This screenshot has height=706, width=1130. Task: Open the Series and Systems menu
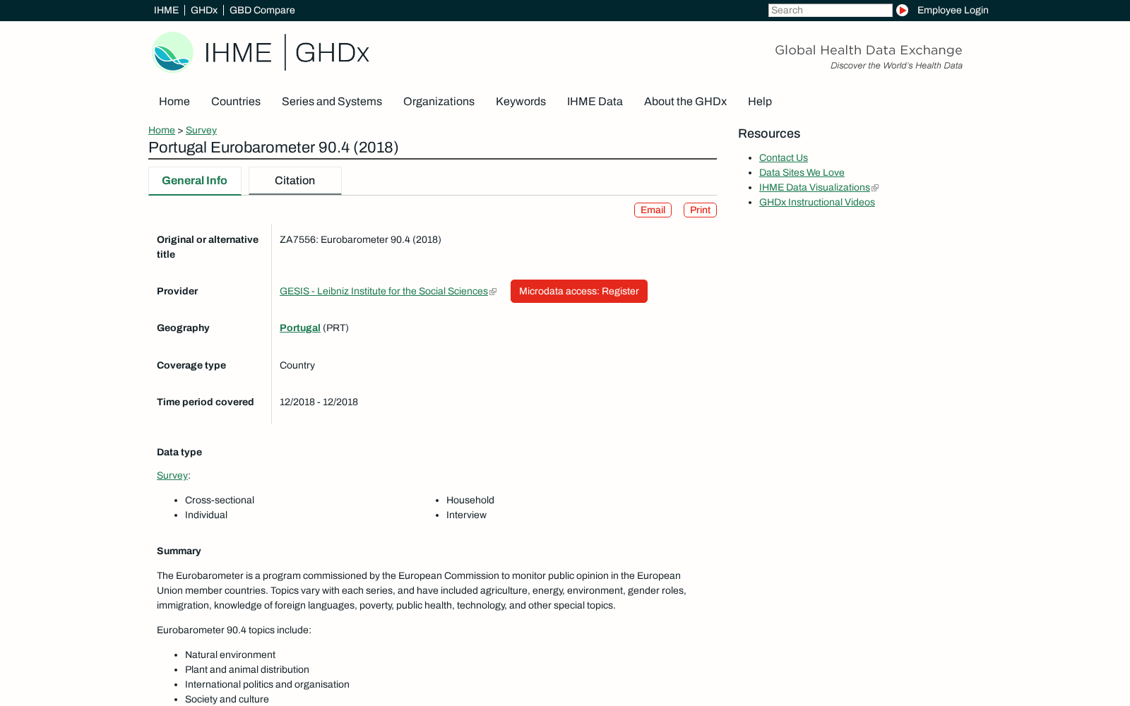(x=332, y=102)
